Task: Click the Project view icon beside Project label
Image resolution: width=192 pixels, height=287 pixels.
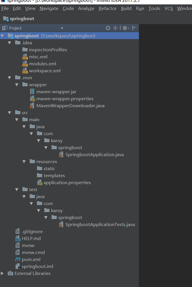Action: click(5, 28)
